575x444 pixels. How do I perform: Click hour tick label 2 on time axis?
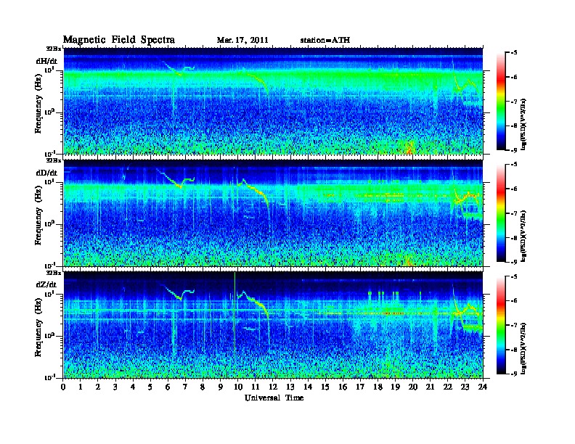(98, 387)
